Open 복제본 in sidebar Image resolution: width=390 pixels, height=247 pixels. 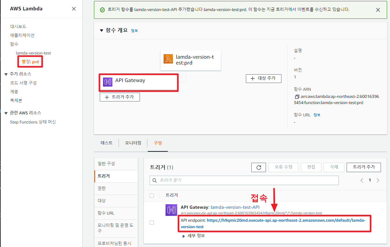coord(16,100)
